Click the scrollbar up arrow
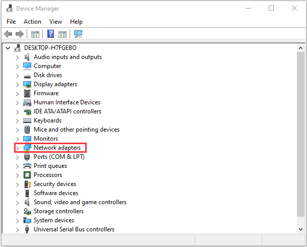Image resolution: width=307 pixels, height=247 pixels. 301,48
